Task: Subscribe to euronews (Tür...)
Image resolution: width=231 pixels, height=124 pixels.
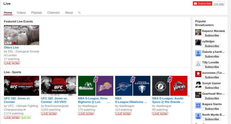Action: (x=212, y=77)
